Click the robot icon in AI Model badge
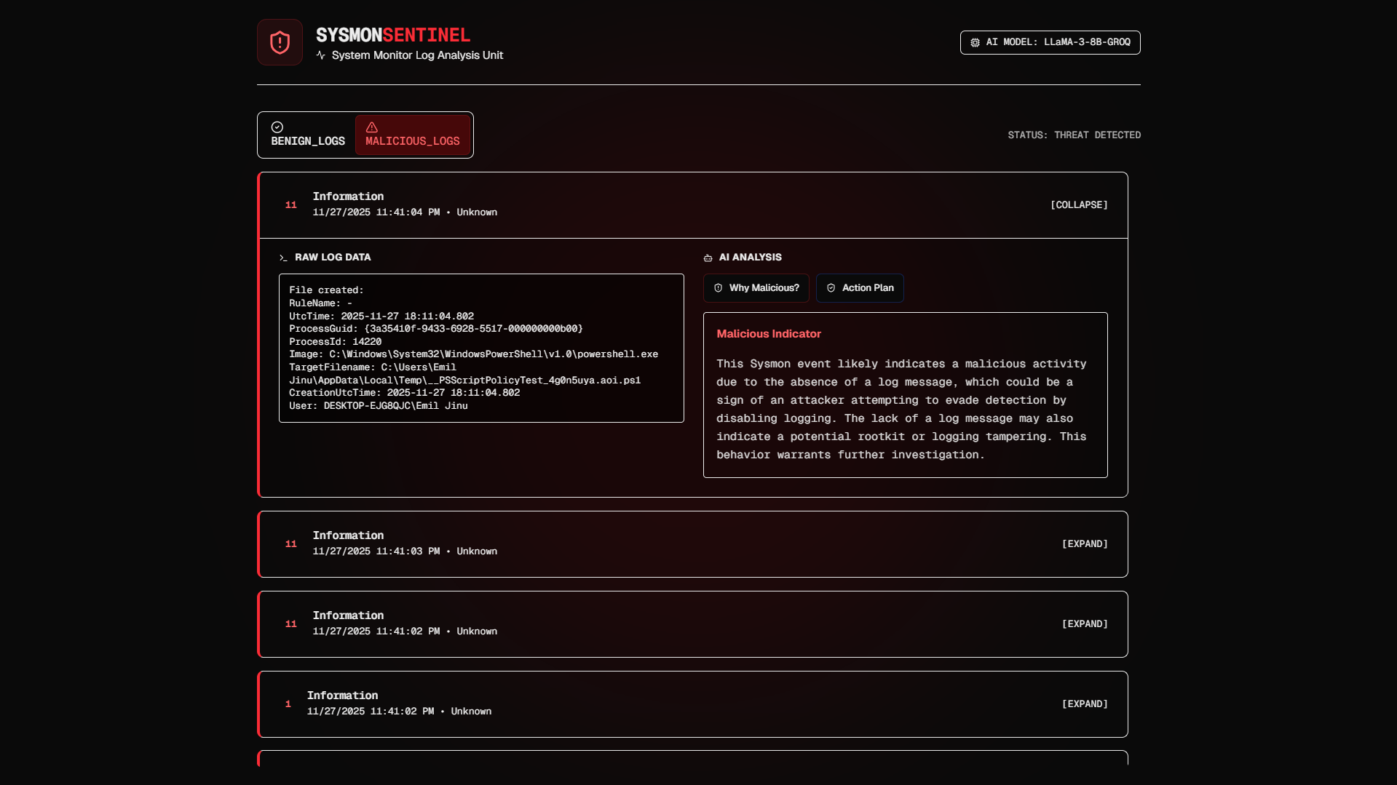Viewport: 1397px width, 785px height. (x=975, y=42)
